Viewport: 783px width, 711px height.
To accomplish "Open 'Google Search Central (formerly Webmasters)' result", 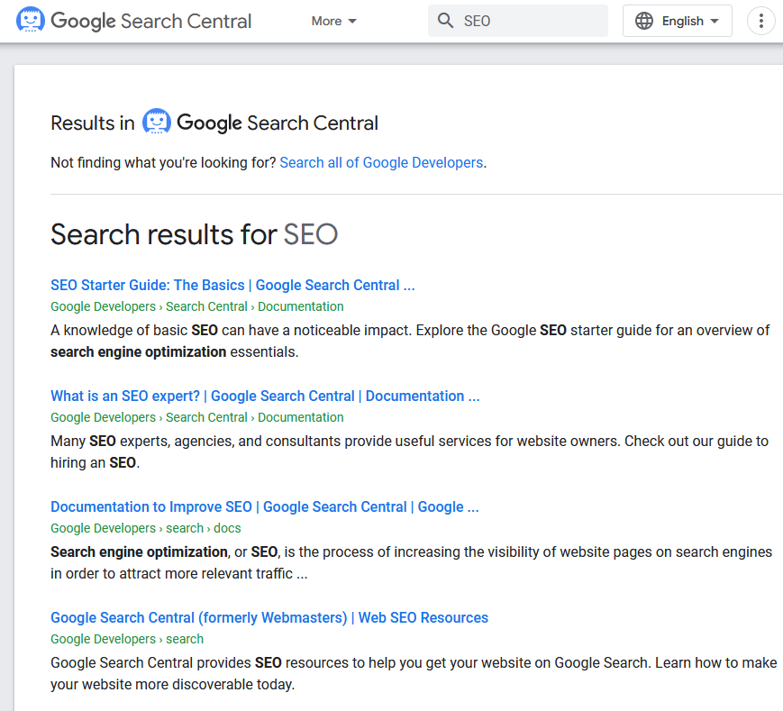I will point(269,618).
